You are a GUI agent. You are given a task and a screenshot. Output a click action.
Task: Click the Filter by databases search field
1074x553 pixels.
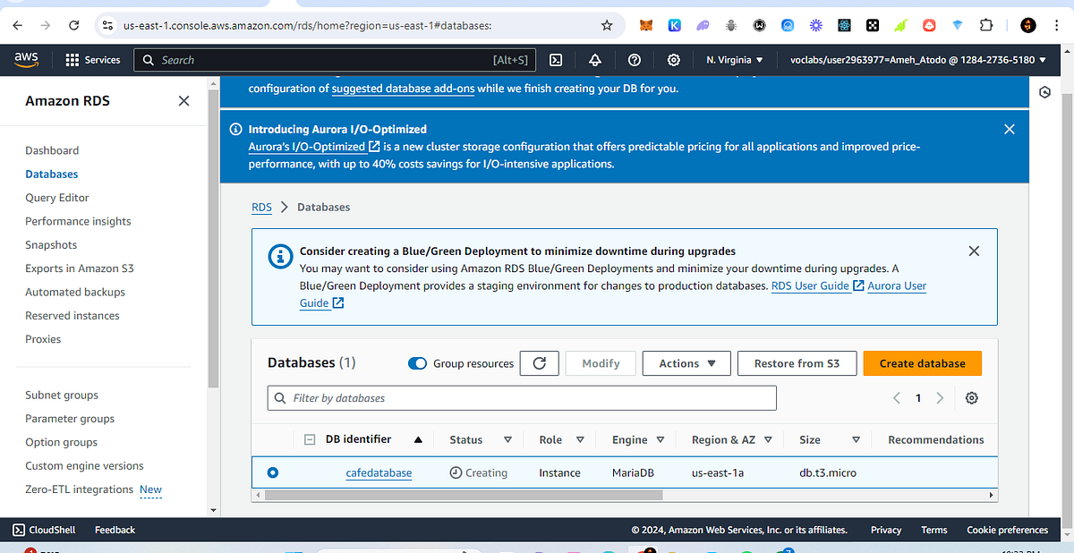(522, 397)
